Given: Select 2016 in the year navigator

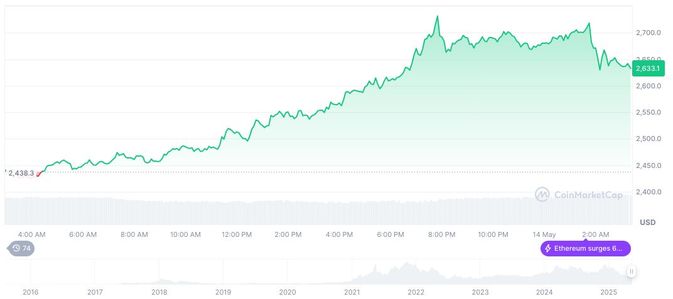Looking at the screenshot, I should coord(30,291).
